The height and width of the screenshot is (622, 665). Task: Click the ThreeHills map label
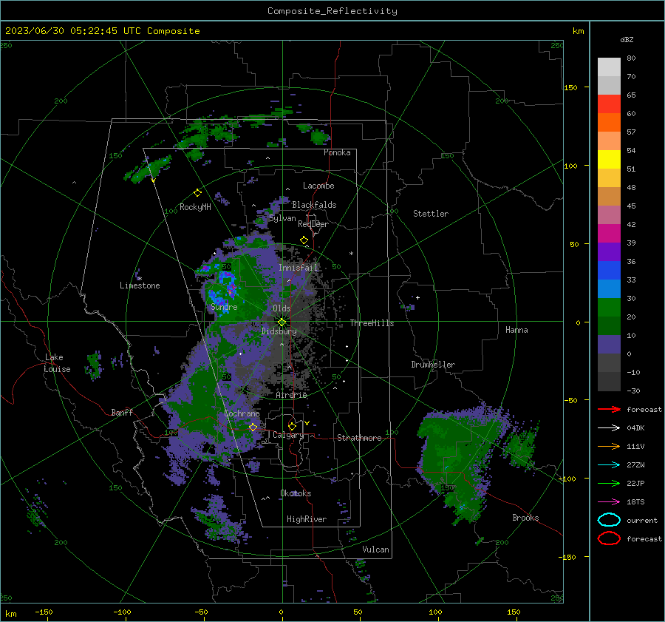372,323
